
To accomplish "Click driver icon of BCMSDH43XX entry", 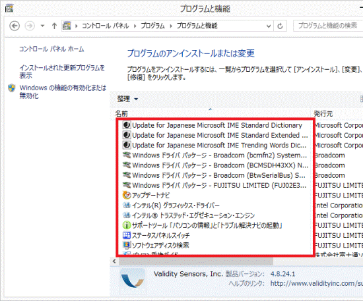I will pyautogui.click(x=127, y=165).
